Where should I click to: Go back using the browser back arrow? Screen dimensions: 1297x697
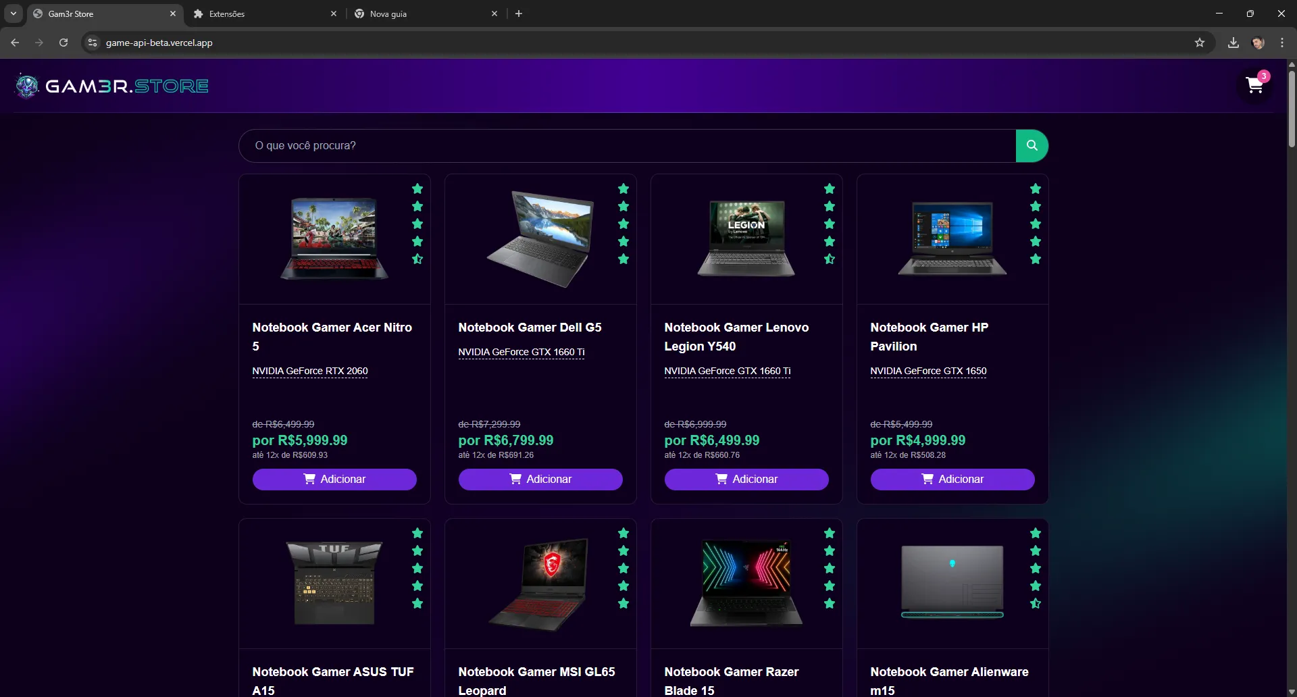point(15,43)
